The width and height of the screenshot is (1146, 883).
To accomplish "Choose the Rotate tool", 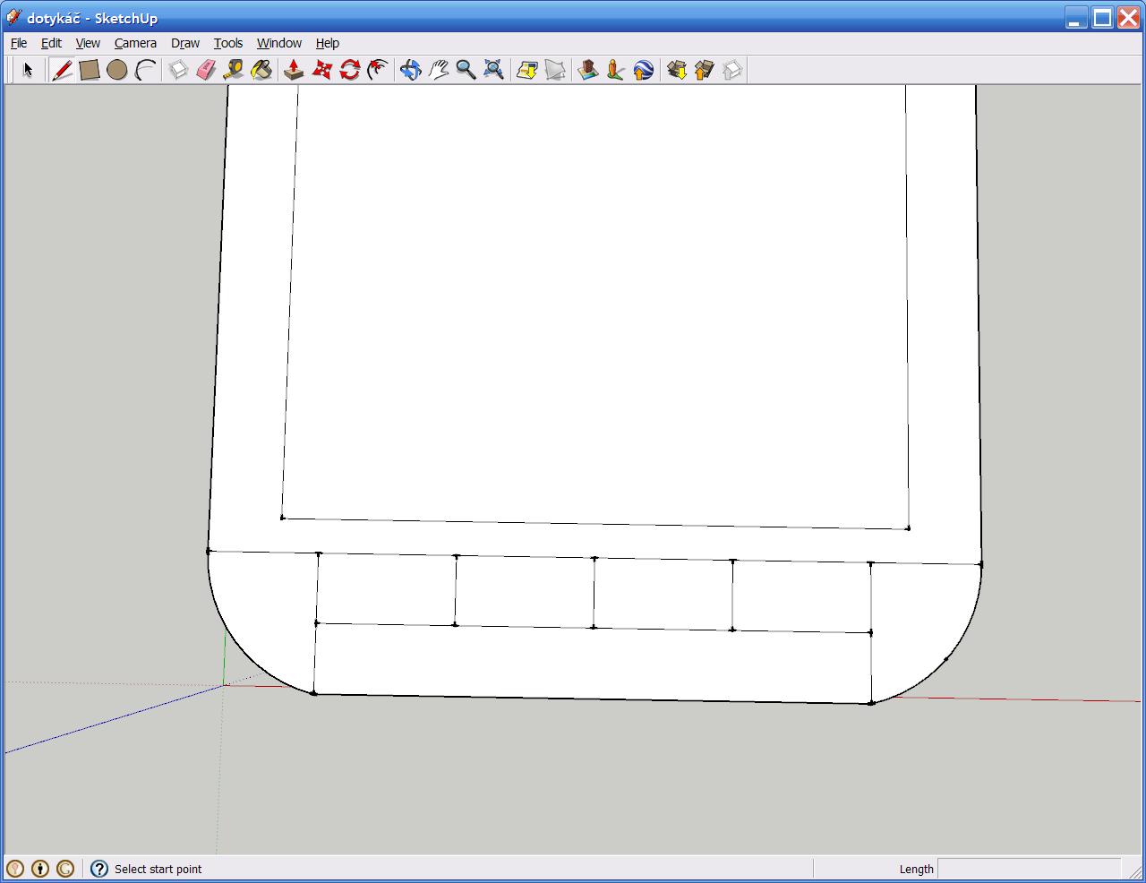I will (x=349, y=70).
